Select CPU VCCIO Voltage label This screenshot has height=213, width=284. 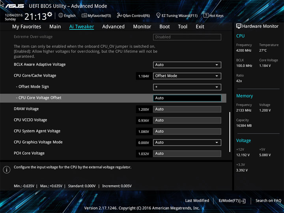(30, 120)
